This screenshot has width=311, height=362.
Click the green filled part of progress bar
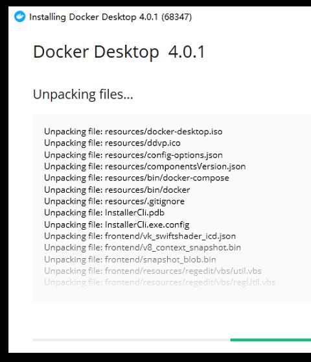tap(271, 339)
